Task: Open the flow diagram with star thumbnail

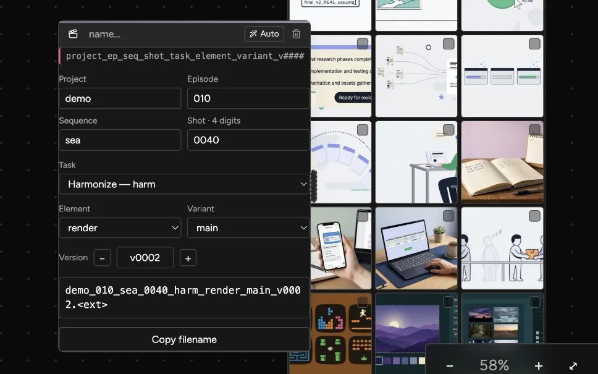Action: 416,76
